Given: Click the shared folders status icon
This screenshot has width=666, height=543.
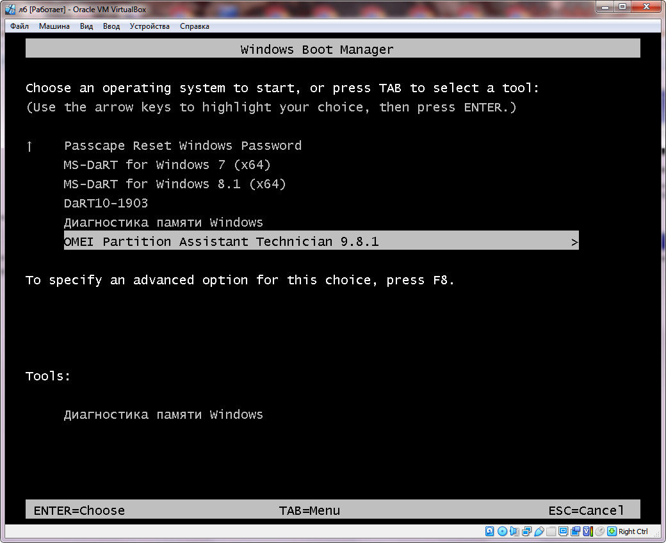Looking at the screenshot, I should pyautogui.click(x=552, y=531).
